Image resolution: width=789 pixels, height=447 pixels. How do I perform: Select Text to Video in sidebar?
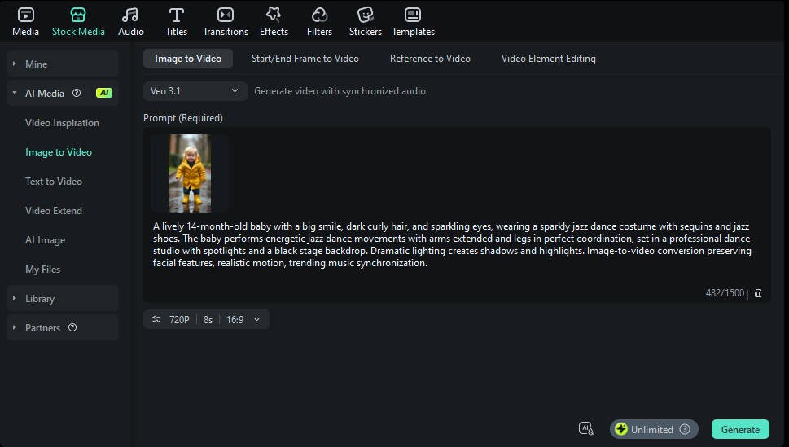54,182
